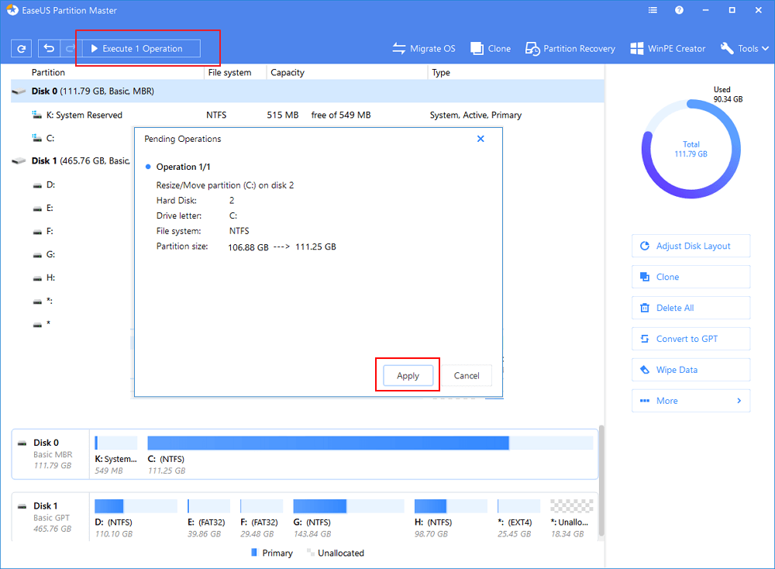Screen dimensions: 775x569
Task: Click the redo arrow in the toolbar
Action: 71,48
